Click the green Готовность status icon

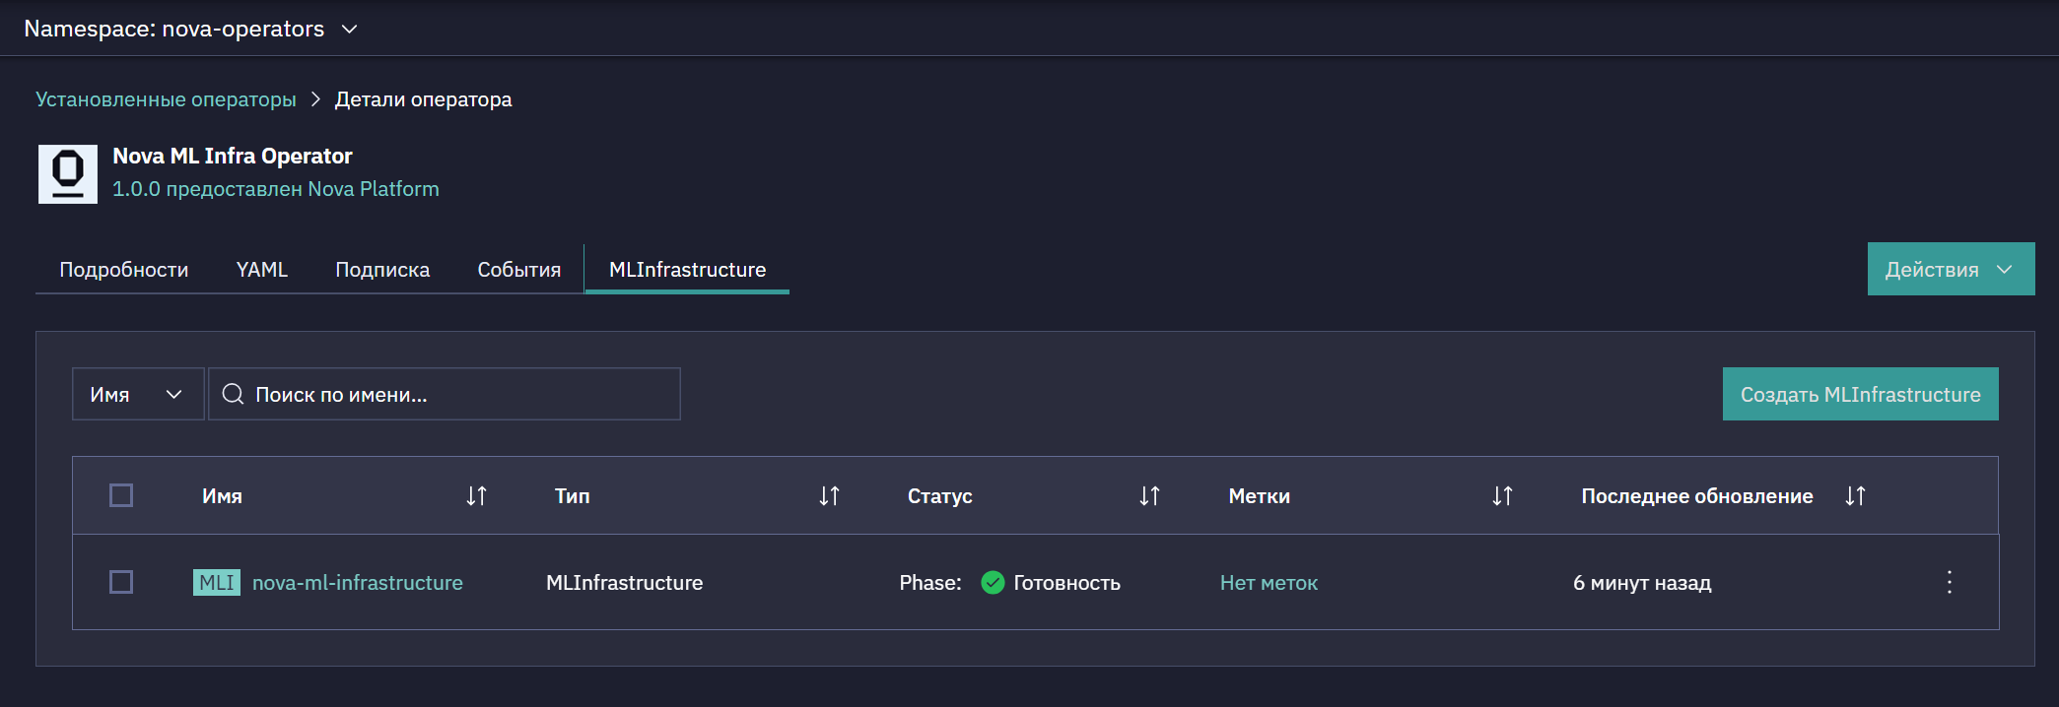(993, 583)
